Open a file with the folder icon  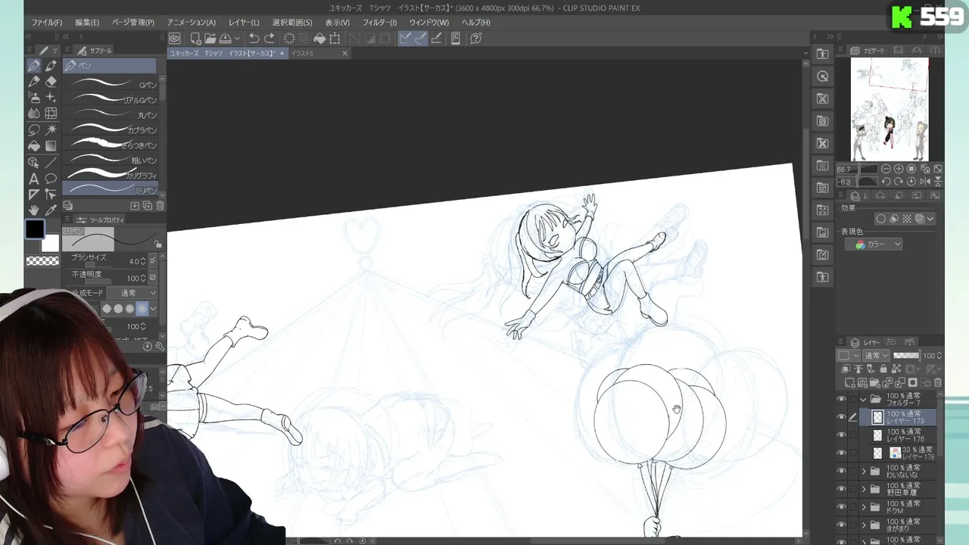(x=210, y=39)
